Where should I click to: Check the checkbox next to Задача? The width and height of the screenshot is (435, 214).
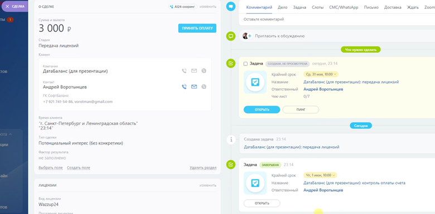245,64
